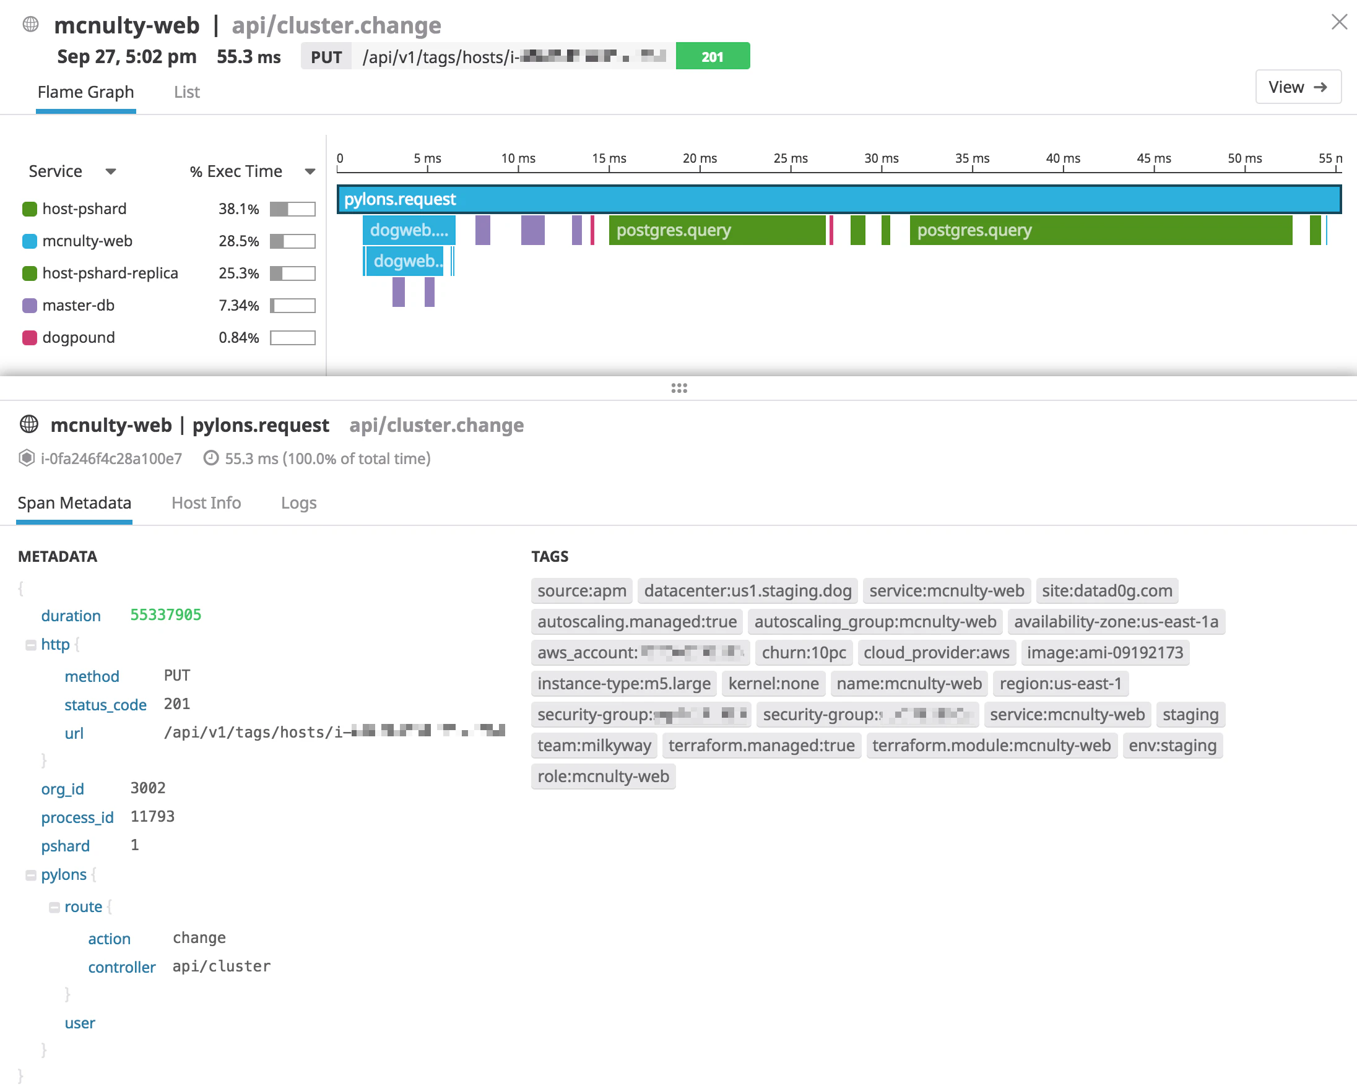1357x1089 pixels.
Task: Click the hexagon host icon beside i-0fa246f4c28a100e7
Action: (27, 458)
